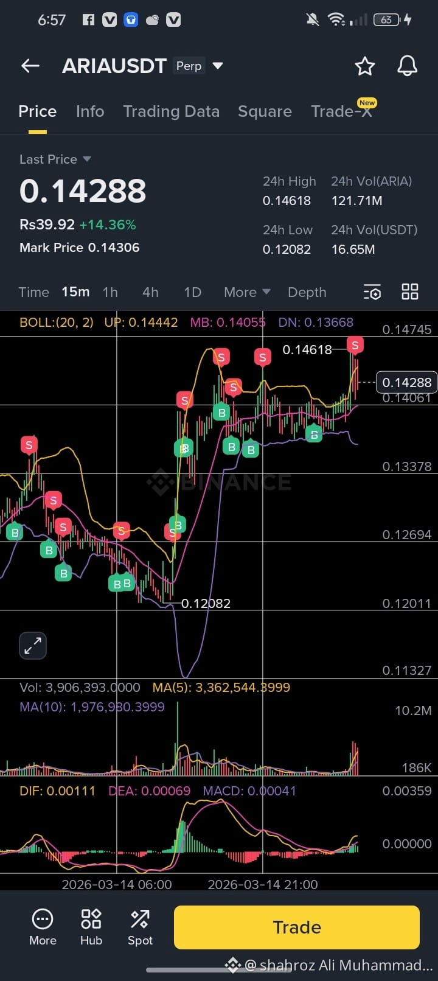
Task: Tap the 2026-03-14 21:00 time axis label
Action: point(263,884)
